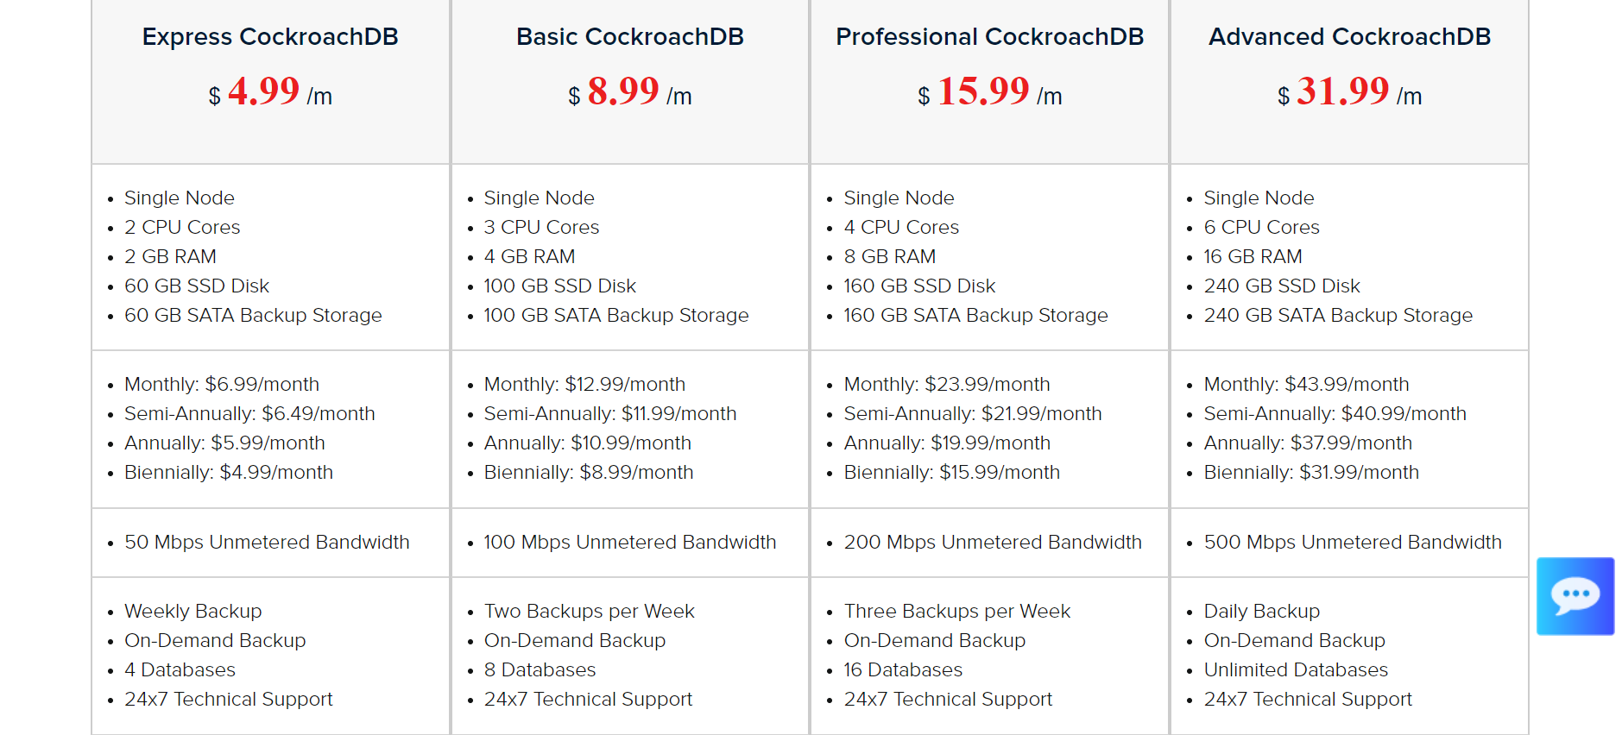Click the red 8.99 price
This screenshot has width=1622, height=735.
coord(623,91)
